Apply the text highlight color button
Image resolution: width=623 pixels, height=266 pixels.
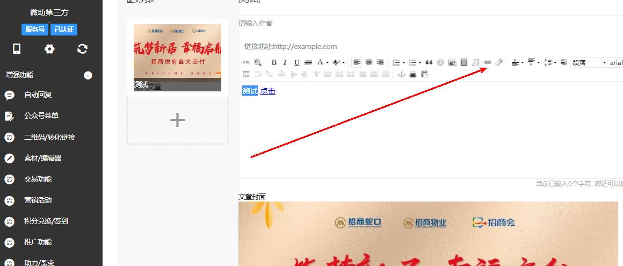(337, 62)
